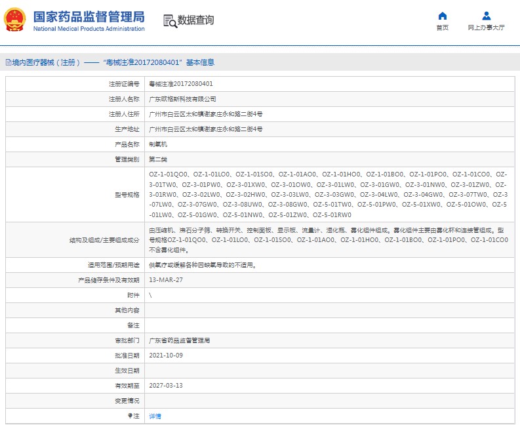Image resolution: width=520 pixels, height=429 pixels.
Task: Click the 国家药品监督管理局 site title
Action: coord(89,16)
